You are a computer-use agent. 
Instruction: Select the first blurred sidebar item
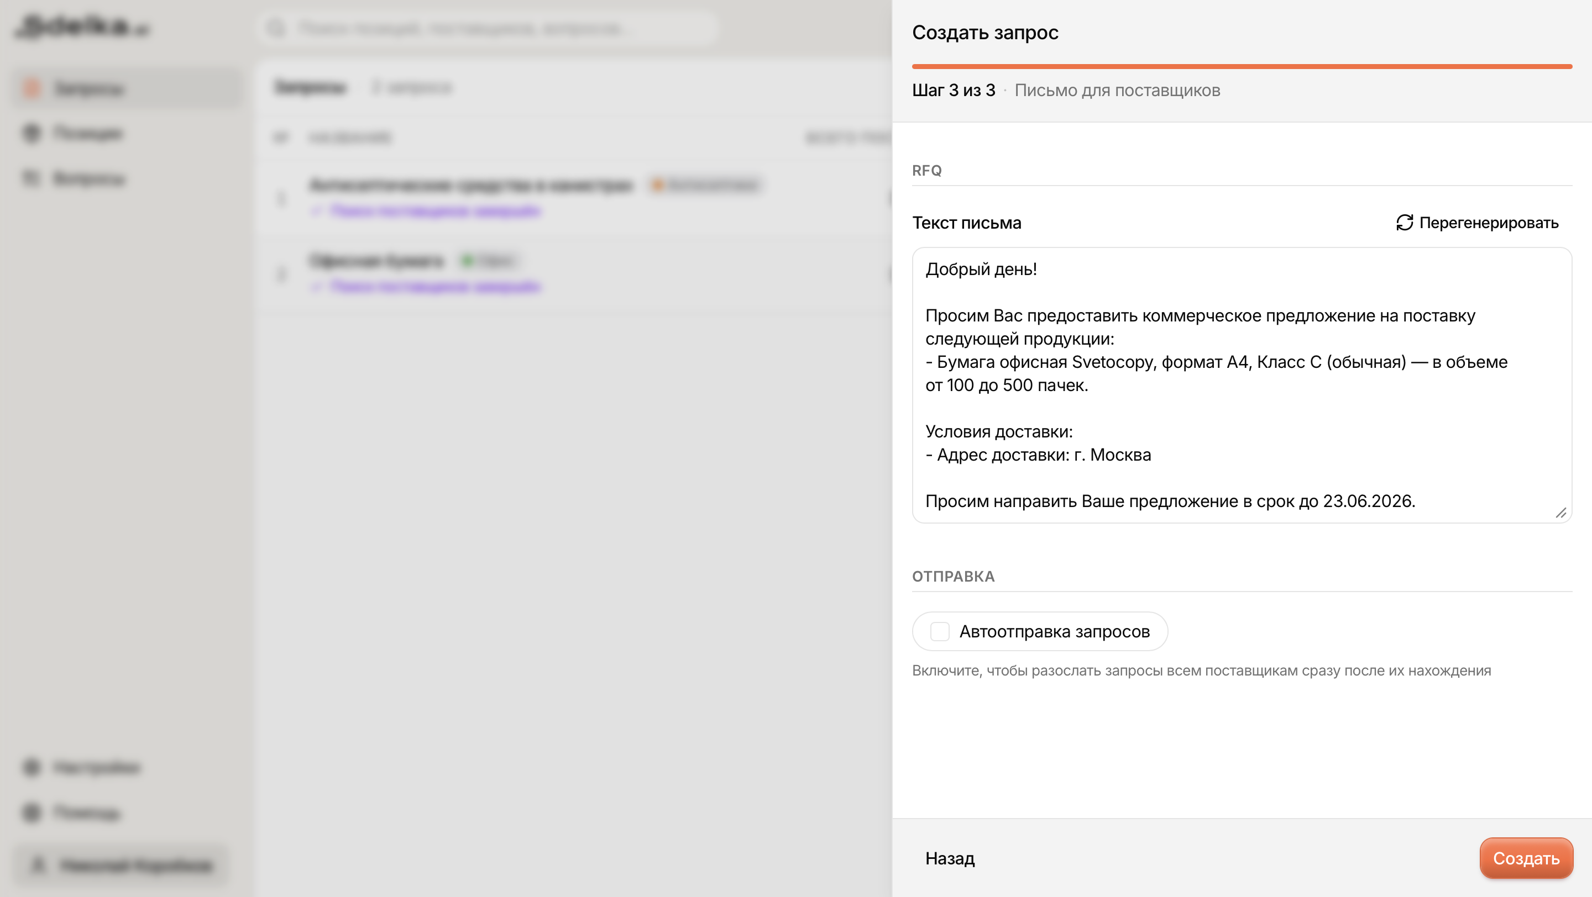(x=127, y=89)
